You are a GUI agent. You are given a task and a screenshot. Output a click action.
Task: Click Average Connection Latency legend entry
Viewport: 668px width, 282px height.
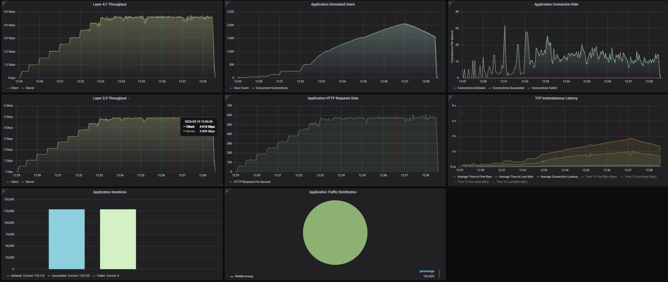(x=559, y=177)
